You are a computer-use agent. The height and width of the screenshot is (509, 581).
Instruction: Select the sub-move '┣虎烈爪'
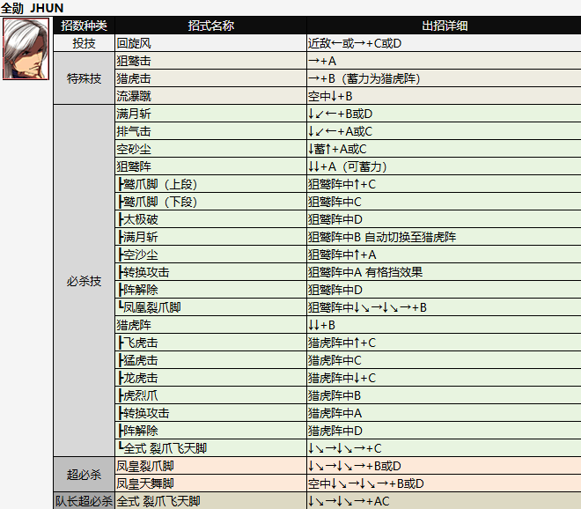138,395
